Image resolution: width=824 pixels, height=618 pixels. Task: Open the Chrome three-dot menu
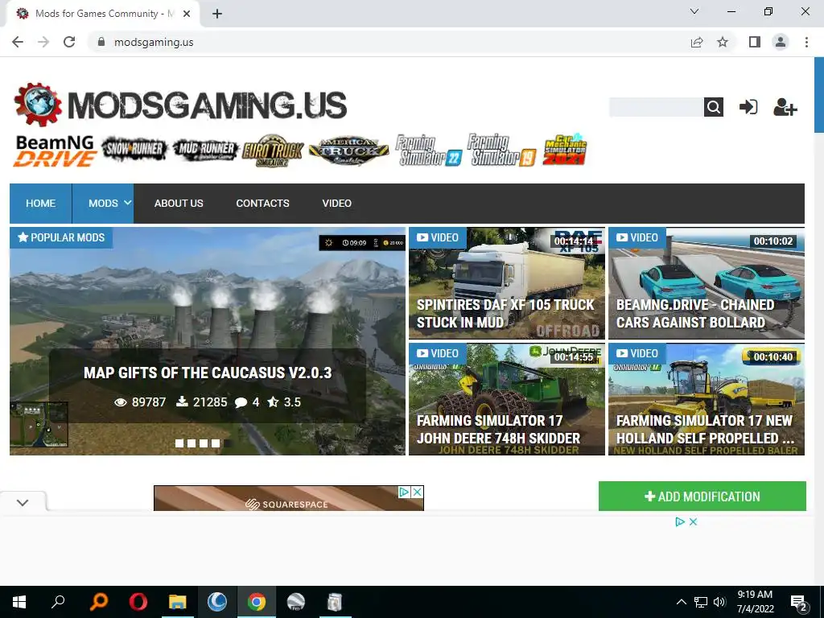pyautogui.click(x=806, y=42)
